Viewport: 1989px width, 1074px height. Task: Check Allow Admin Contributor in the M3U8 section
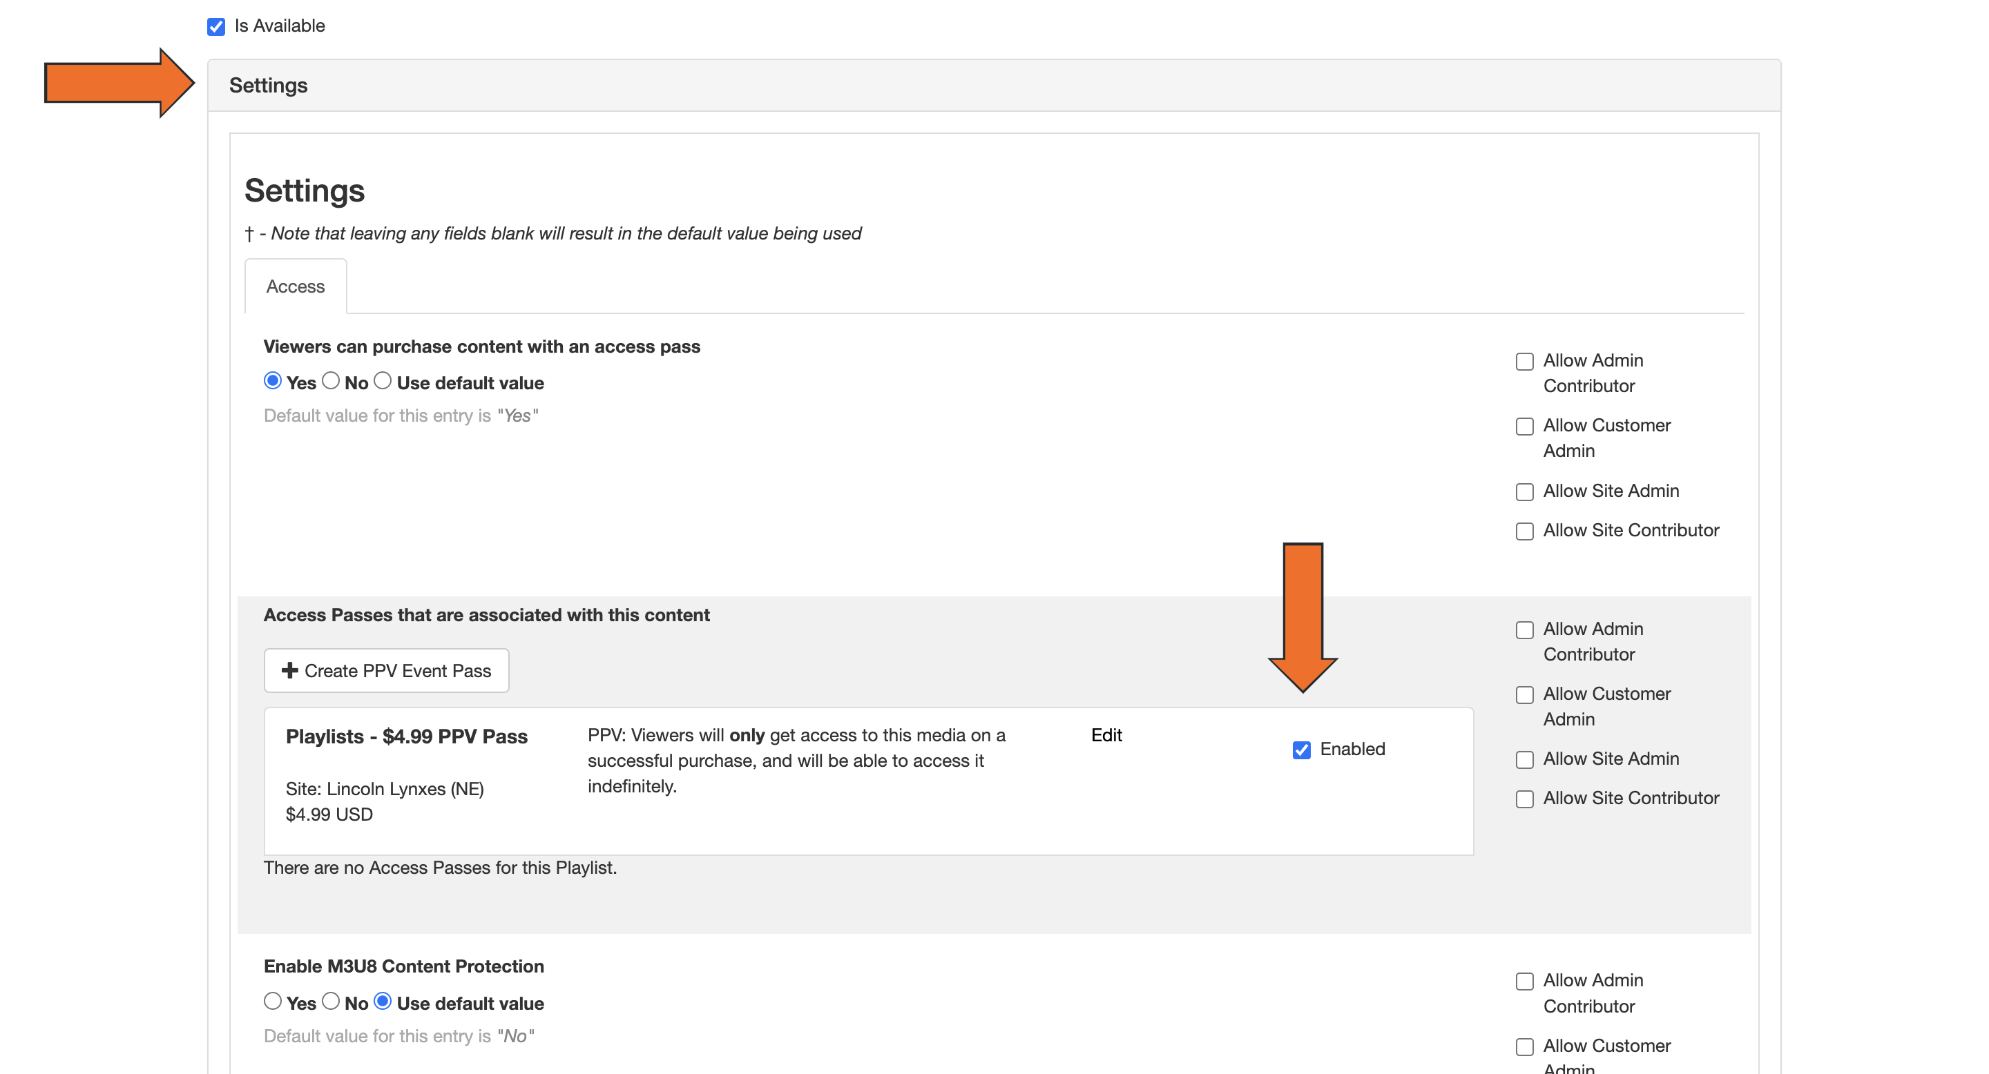pos(1524,981)
